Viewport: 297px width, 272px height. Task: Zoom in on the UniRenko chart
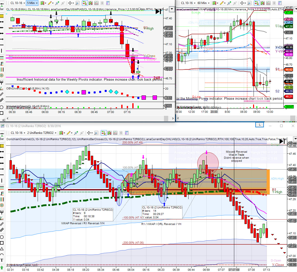click(76, 133)
